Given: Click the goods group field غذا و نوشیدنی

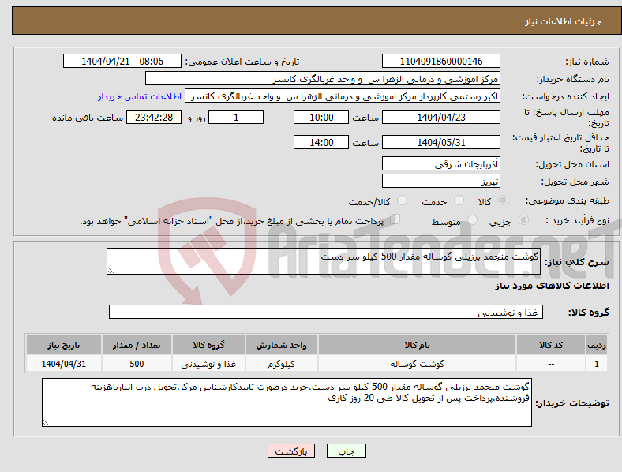Looking at the screenshot, I should (x=326, y=312).
